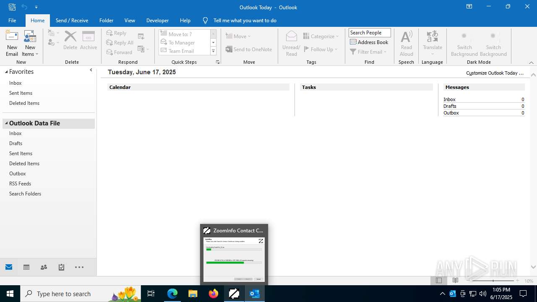Open the Quick Steps dialog launcher
537x302 pixels.
[217, 62]
